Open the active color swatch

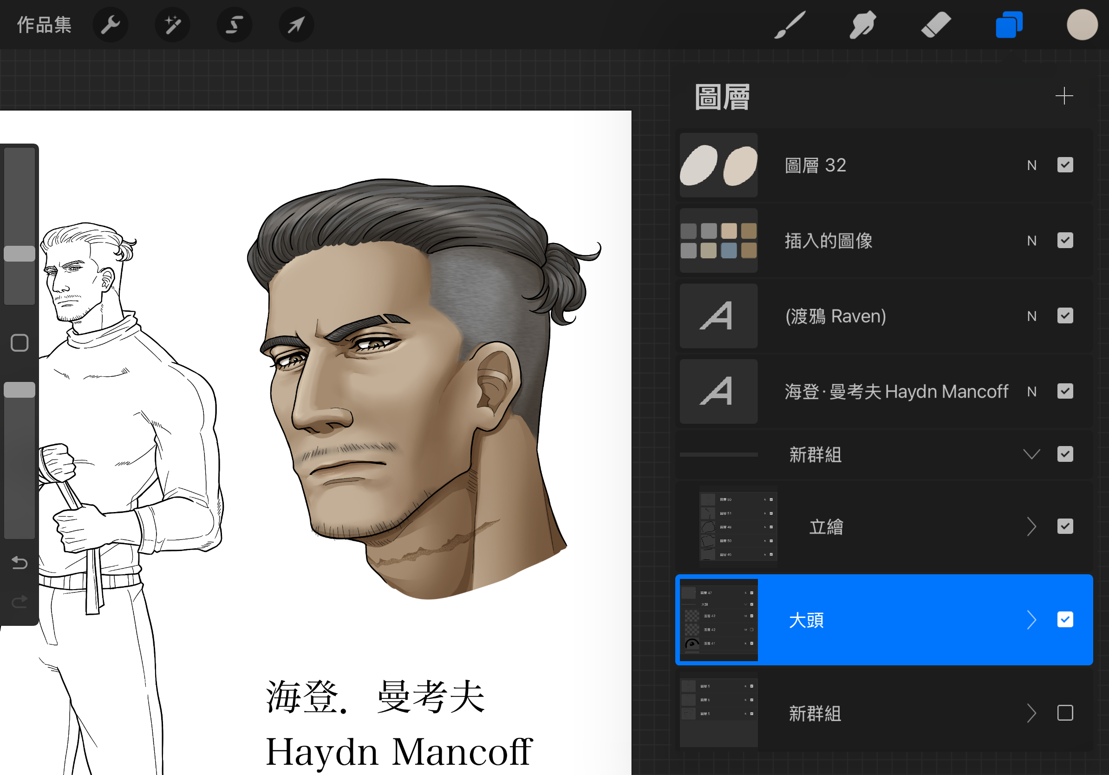1082,24
